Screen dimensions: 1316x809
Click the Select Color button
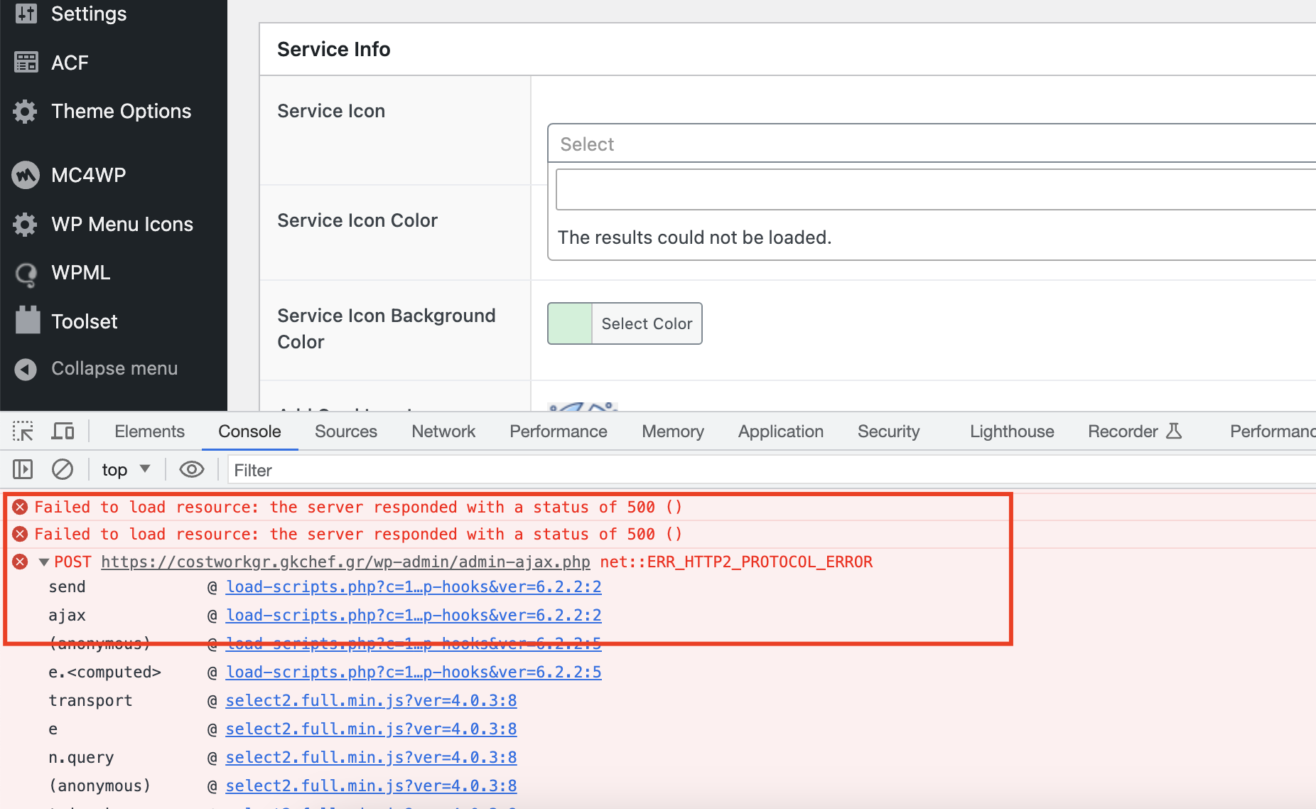pos(647,323)
